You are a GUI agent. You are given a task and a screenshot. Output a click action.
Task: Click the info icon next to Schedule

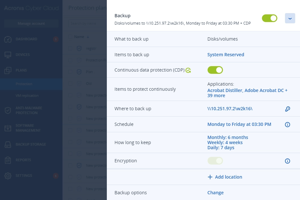[x=288, y=125]
